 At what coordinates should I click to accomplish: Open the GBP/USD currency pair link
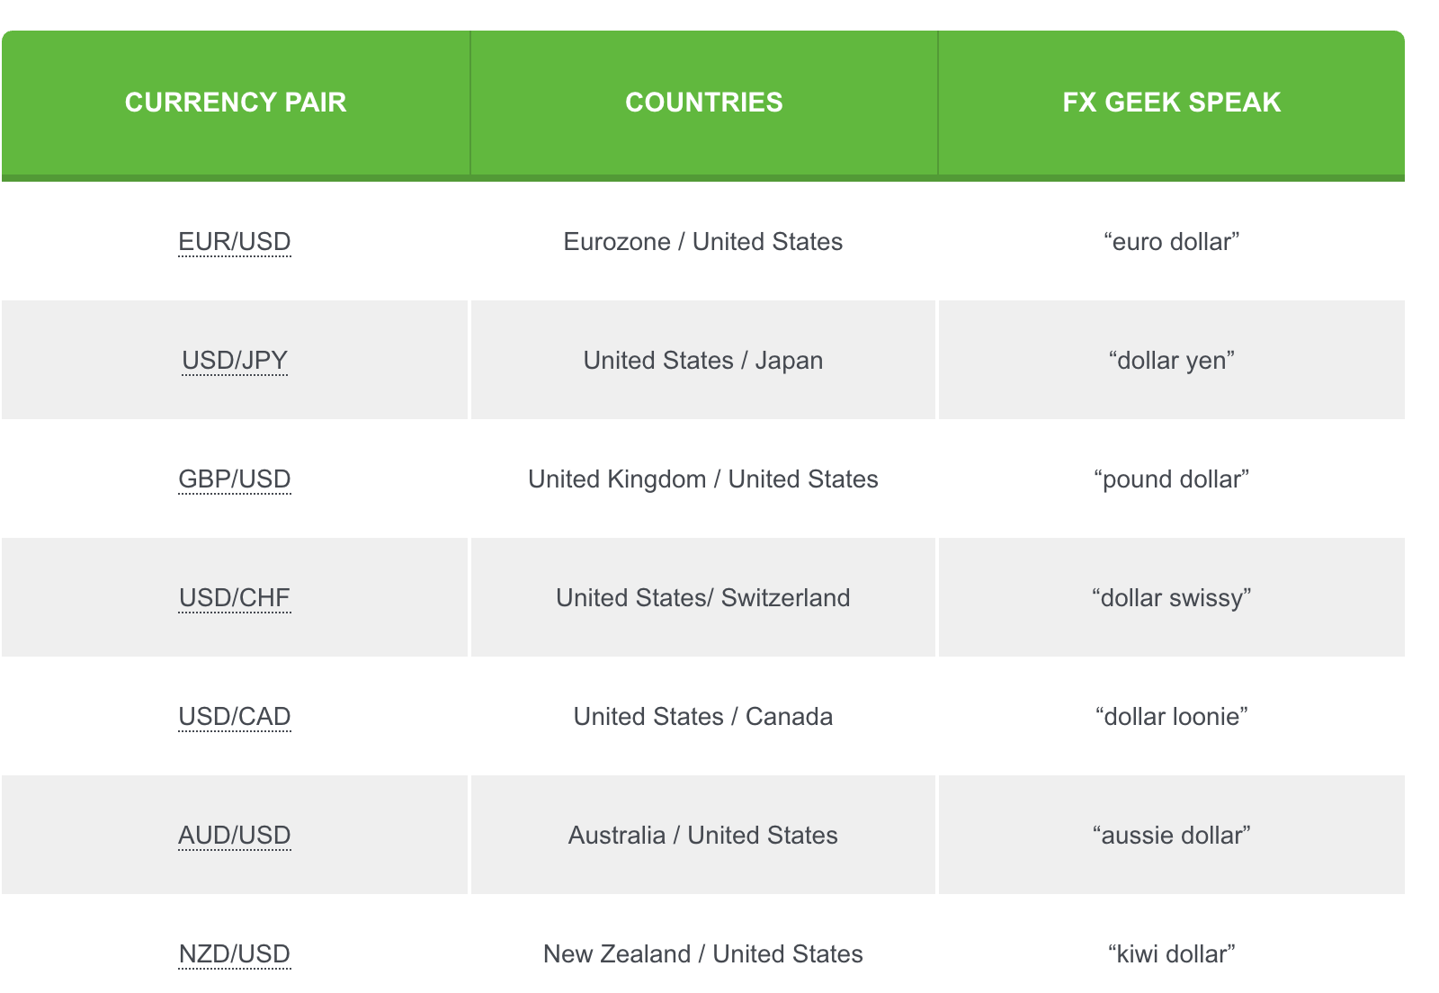click(235, 479)
